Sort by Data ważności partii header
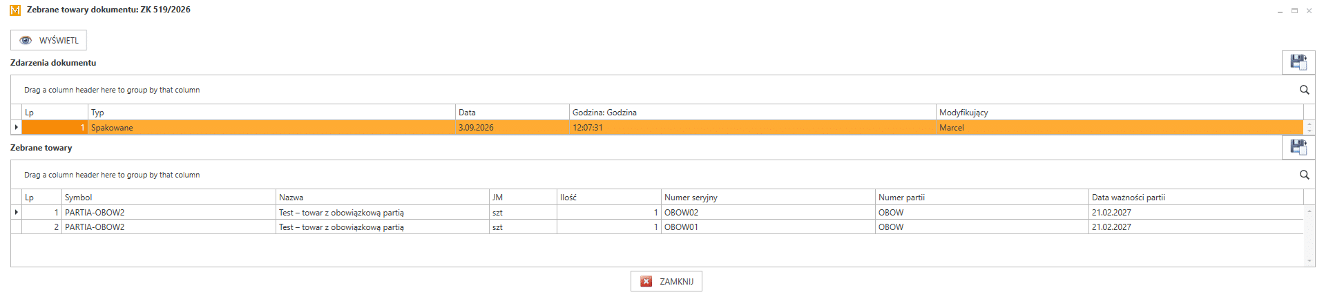This screenshot has width=1324, height=297. point(1196,197)
